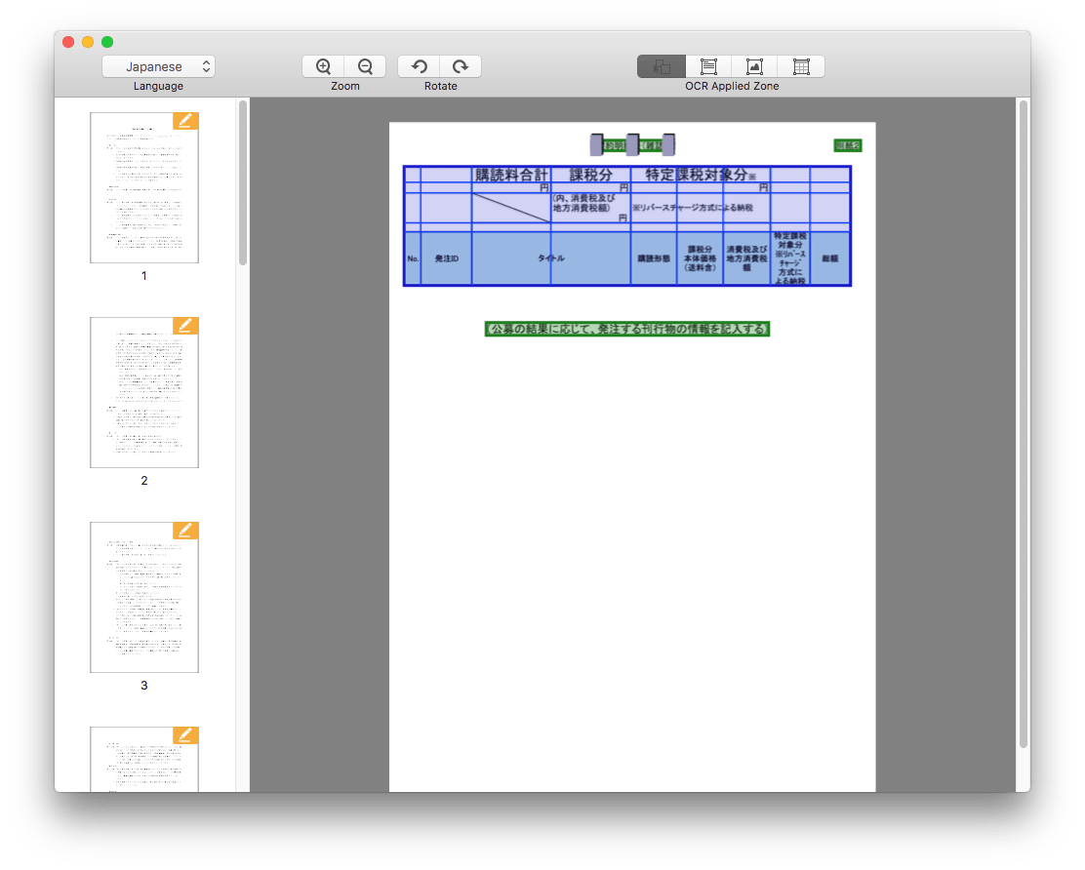Activate the zone selection pointer tool
1085x870 pixels.
coord(662,66)
